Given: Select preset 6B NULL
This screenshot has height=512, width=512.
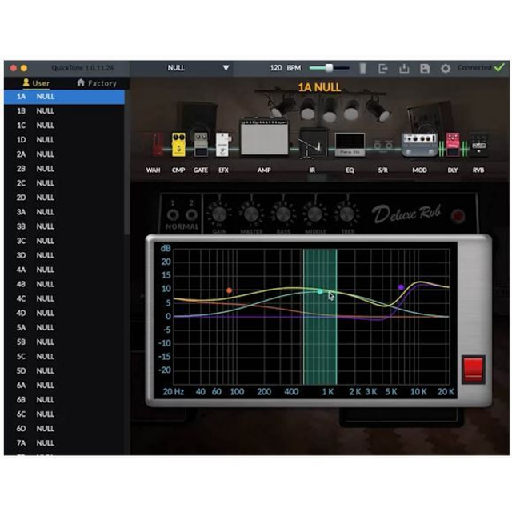Looking at the screenshot, I should pyautogui.click(x=64, y=400).
